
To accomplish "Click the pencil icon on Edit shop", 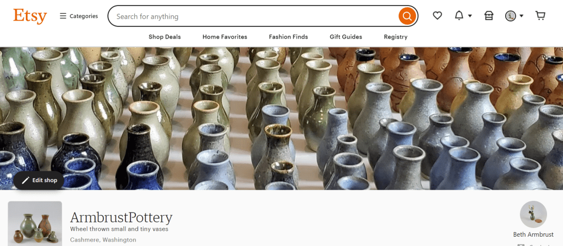I will [x=25, y=181].
